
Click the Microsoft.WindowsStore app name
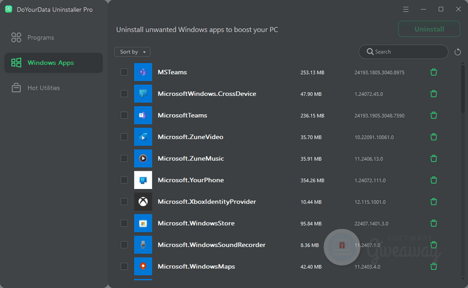click(x=196, y=223)
